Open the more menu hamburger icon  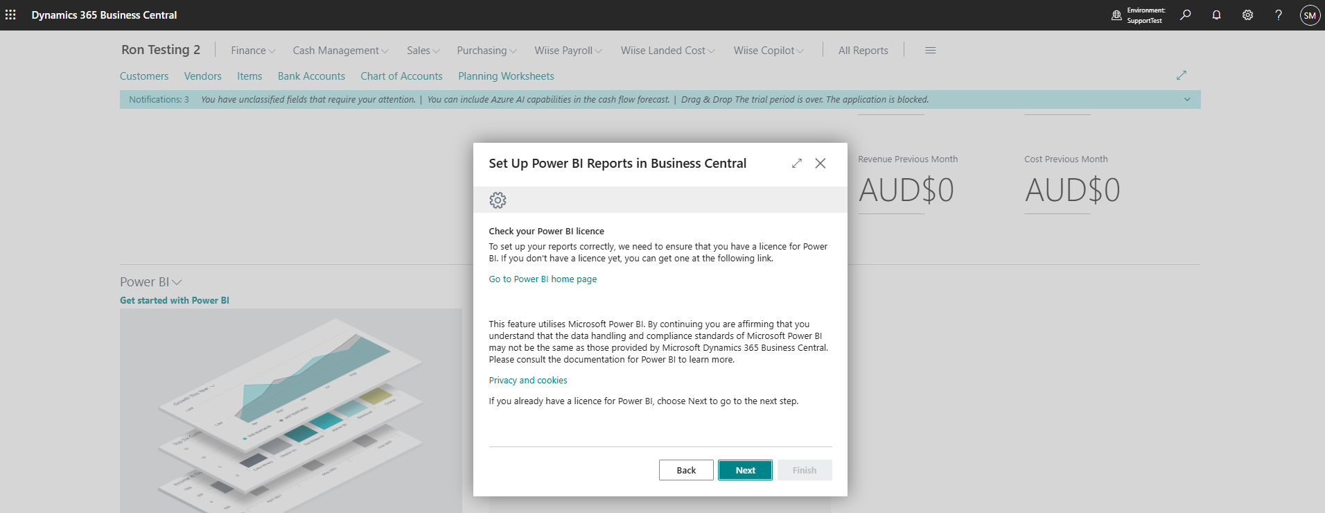(931, 50)
